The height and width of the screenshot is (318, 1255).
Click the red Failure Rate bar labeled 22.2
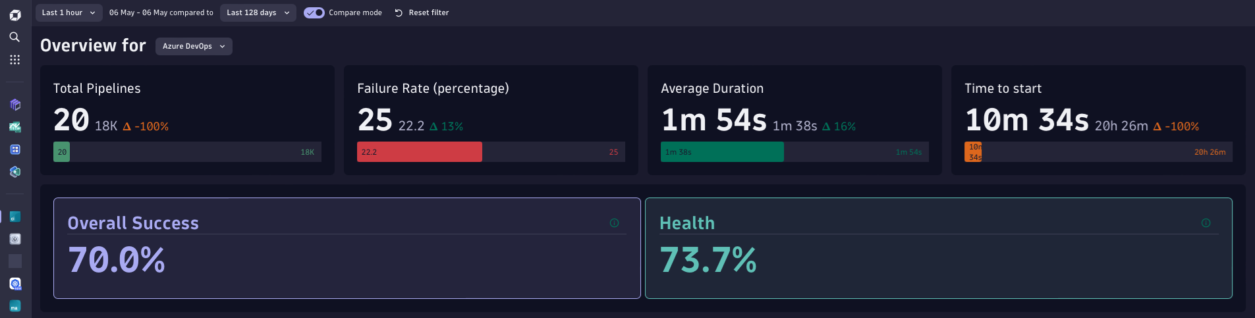point(420,152)
